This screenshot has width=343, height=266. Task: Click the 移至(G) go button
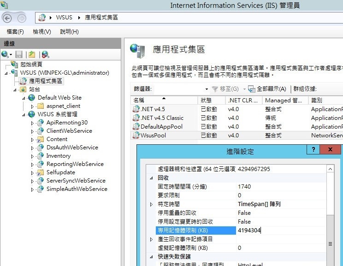[225, 89]
